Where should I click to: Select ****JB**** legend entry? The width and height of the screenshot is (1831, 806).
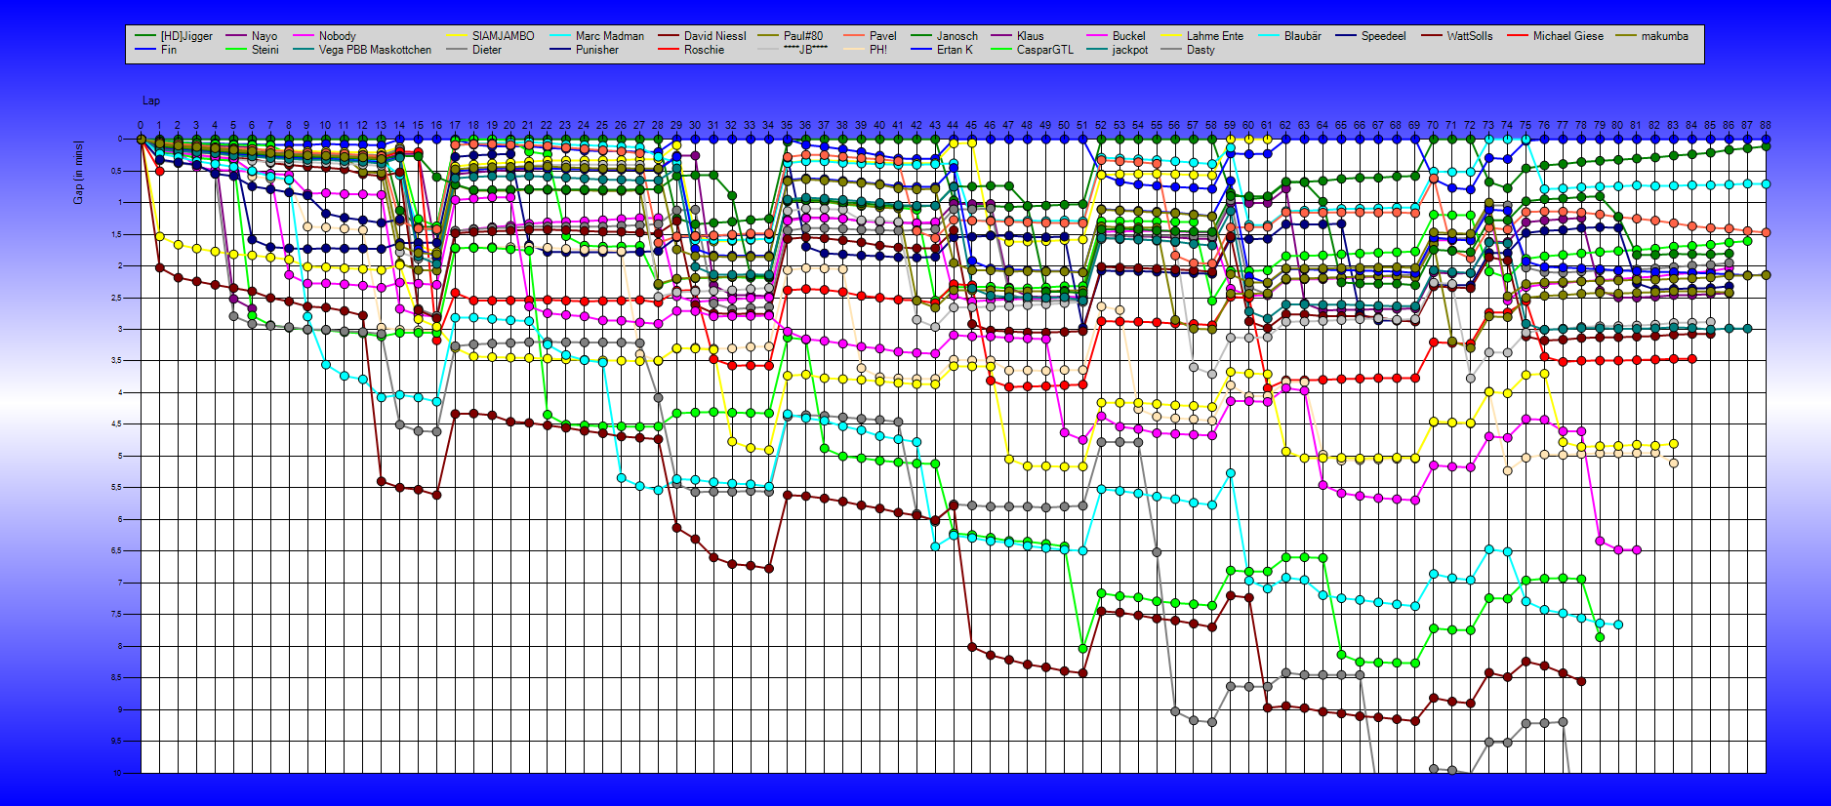(793, 50)
